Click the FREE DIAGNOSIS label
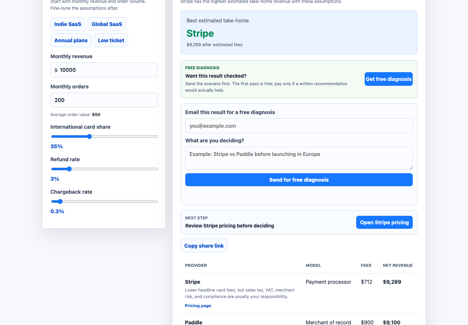The height and width of the screenshot is (325, 468). pos(202,68)
